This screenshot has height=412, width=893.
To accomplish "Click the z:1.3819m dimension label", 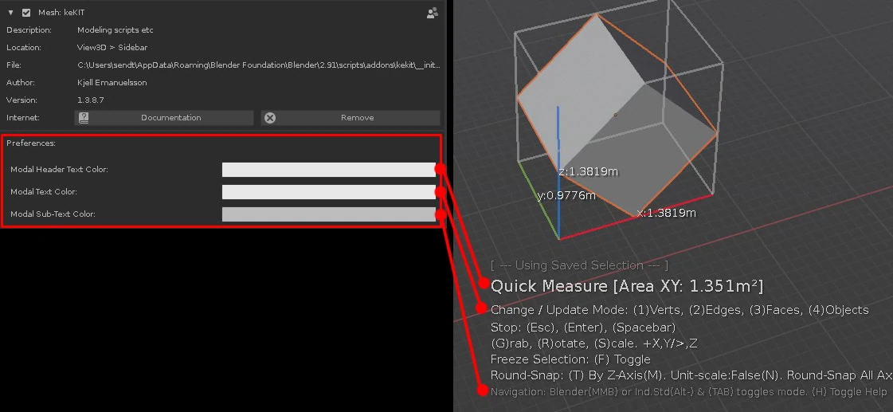I will click(588, 171).
